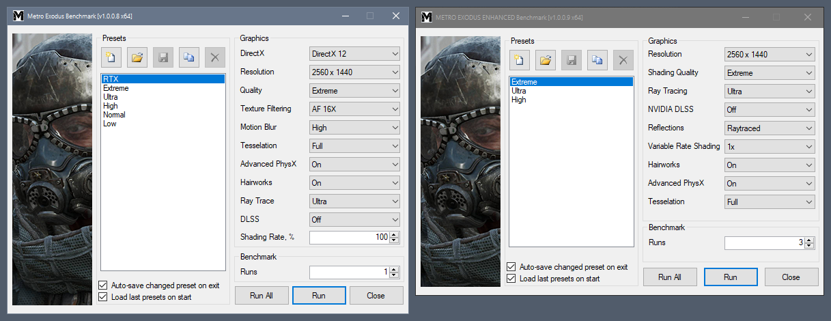Decrease Runs value in Metro Exodus Benchmark window
Viewport: 831px width, 321px height.
tap(394, 275)
